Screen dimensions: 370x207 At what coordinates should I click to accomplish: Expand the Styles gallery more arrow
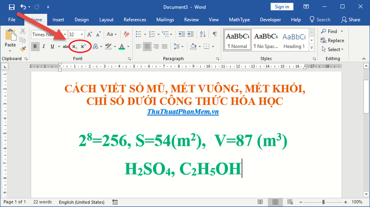312,48
